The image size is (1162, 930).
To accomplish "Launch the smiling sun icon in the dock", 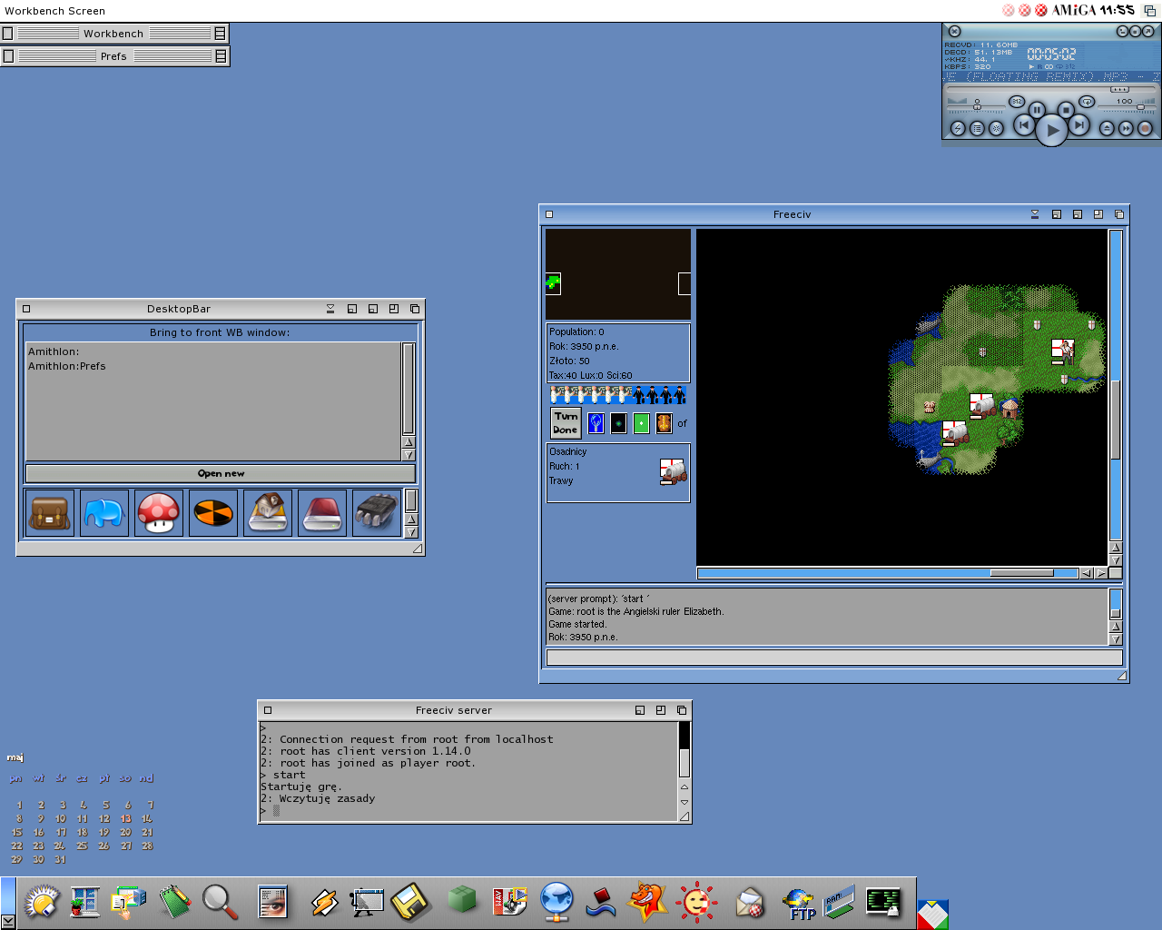I will click(x=697, y=903).
